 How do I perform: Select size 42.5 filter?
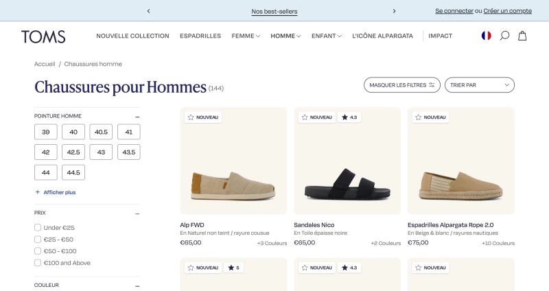tap(73, 152)
